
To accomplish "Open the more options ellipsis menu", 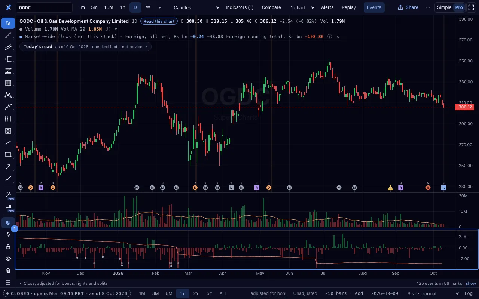I will [x=428, y=7].
